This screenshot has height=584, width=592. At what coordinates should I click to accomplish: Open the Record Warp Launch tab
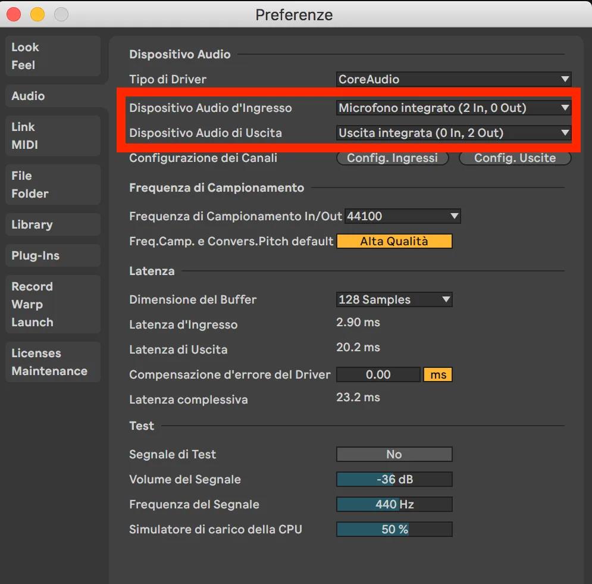(x=53, y=304)
